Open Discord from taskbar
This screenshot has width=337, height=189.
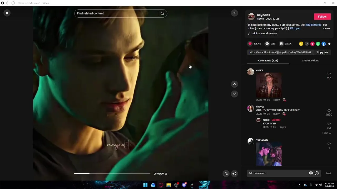(x=184, y=185)
